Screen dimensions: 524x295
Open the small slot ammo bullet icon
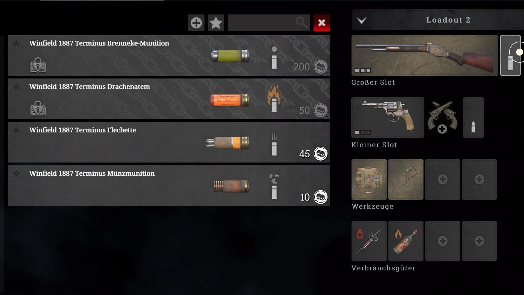pyautogui.click(x=473, y=117)
